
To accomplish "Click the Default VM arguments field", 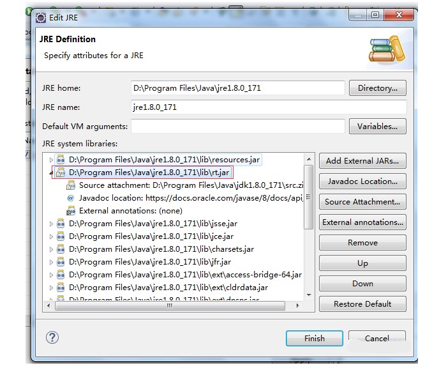I will tap(238, 127).
